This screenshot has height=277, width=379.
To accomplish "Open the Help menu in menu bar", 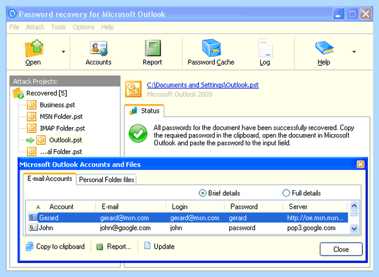I will tap(107, 27).
